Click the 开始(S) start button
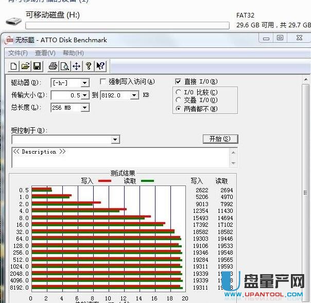The width and height of the screenshot is (311, 303). pyautogui.click(x=220, y=139)
